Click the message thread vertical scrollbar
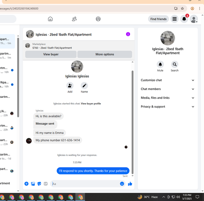204x201 pixels. [133, 122]
